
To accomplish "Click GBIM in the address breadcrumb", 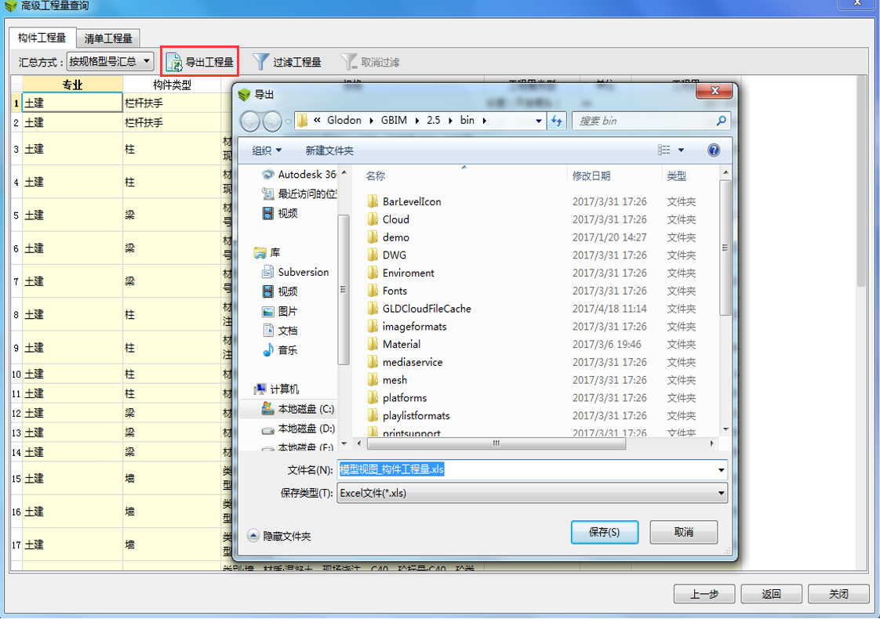I will [394, 120].
